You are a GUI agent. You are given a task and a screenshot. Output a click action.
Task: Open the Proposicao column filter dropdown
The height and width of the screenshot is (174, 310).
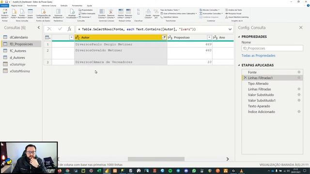[209, 37]
